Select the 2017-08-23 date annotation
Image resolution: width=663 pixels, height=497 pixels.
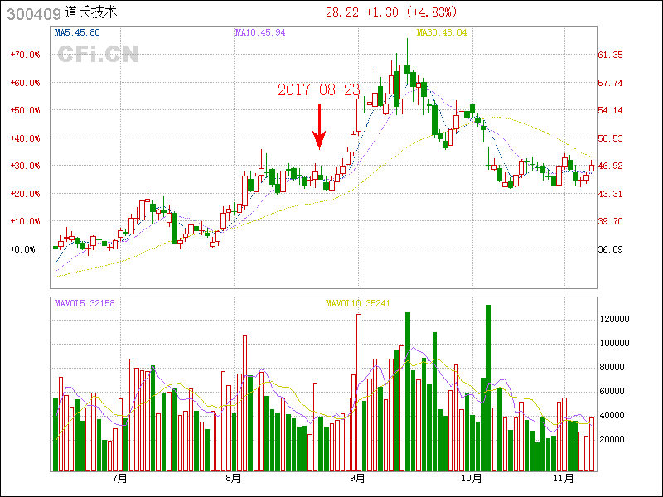tap(318, 89)
